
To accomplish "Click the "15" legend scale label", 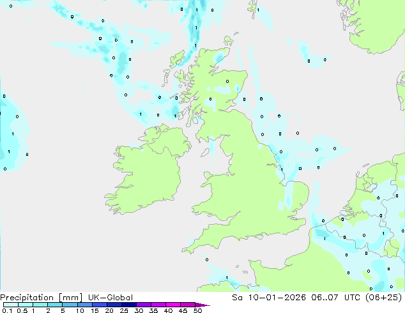I will click(95, 310).
